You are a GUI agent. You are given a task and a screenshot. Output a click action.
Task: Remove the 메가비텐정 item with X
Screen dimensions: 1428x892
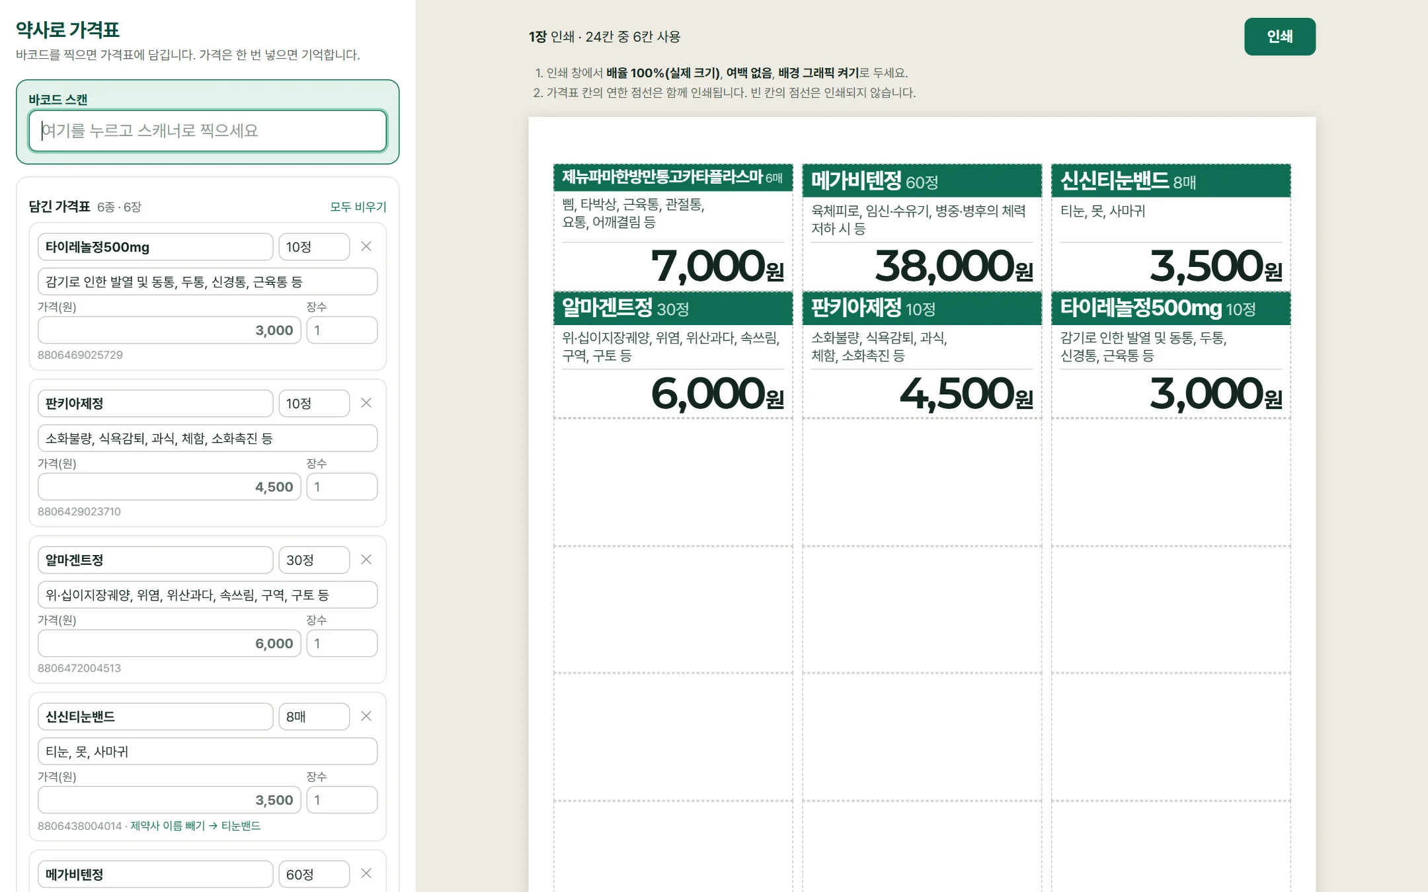tap(366, 873)
